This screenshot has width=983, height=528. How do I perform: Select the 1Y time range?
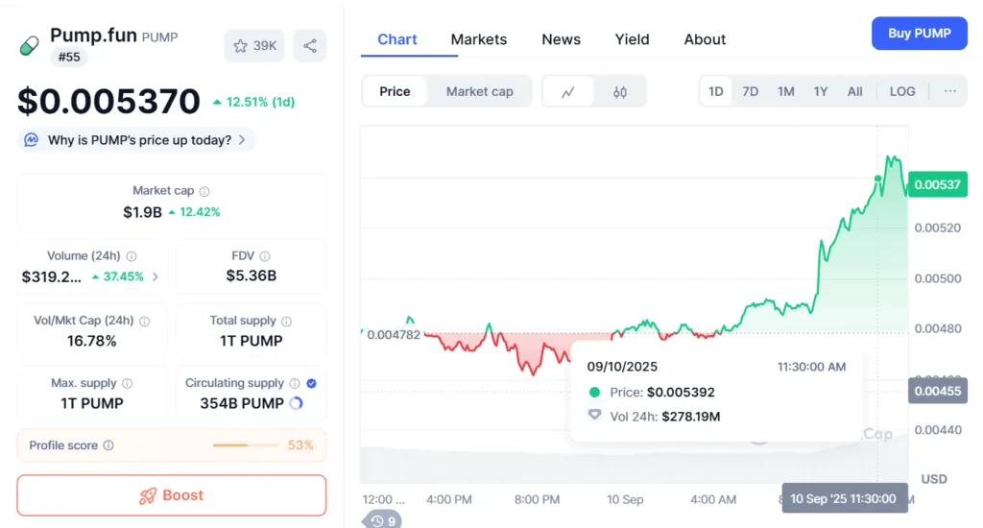click(821, 91)
